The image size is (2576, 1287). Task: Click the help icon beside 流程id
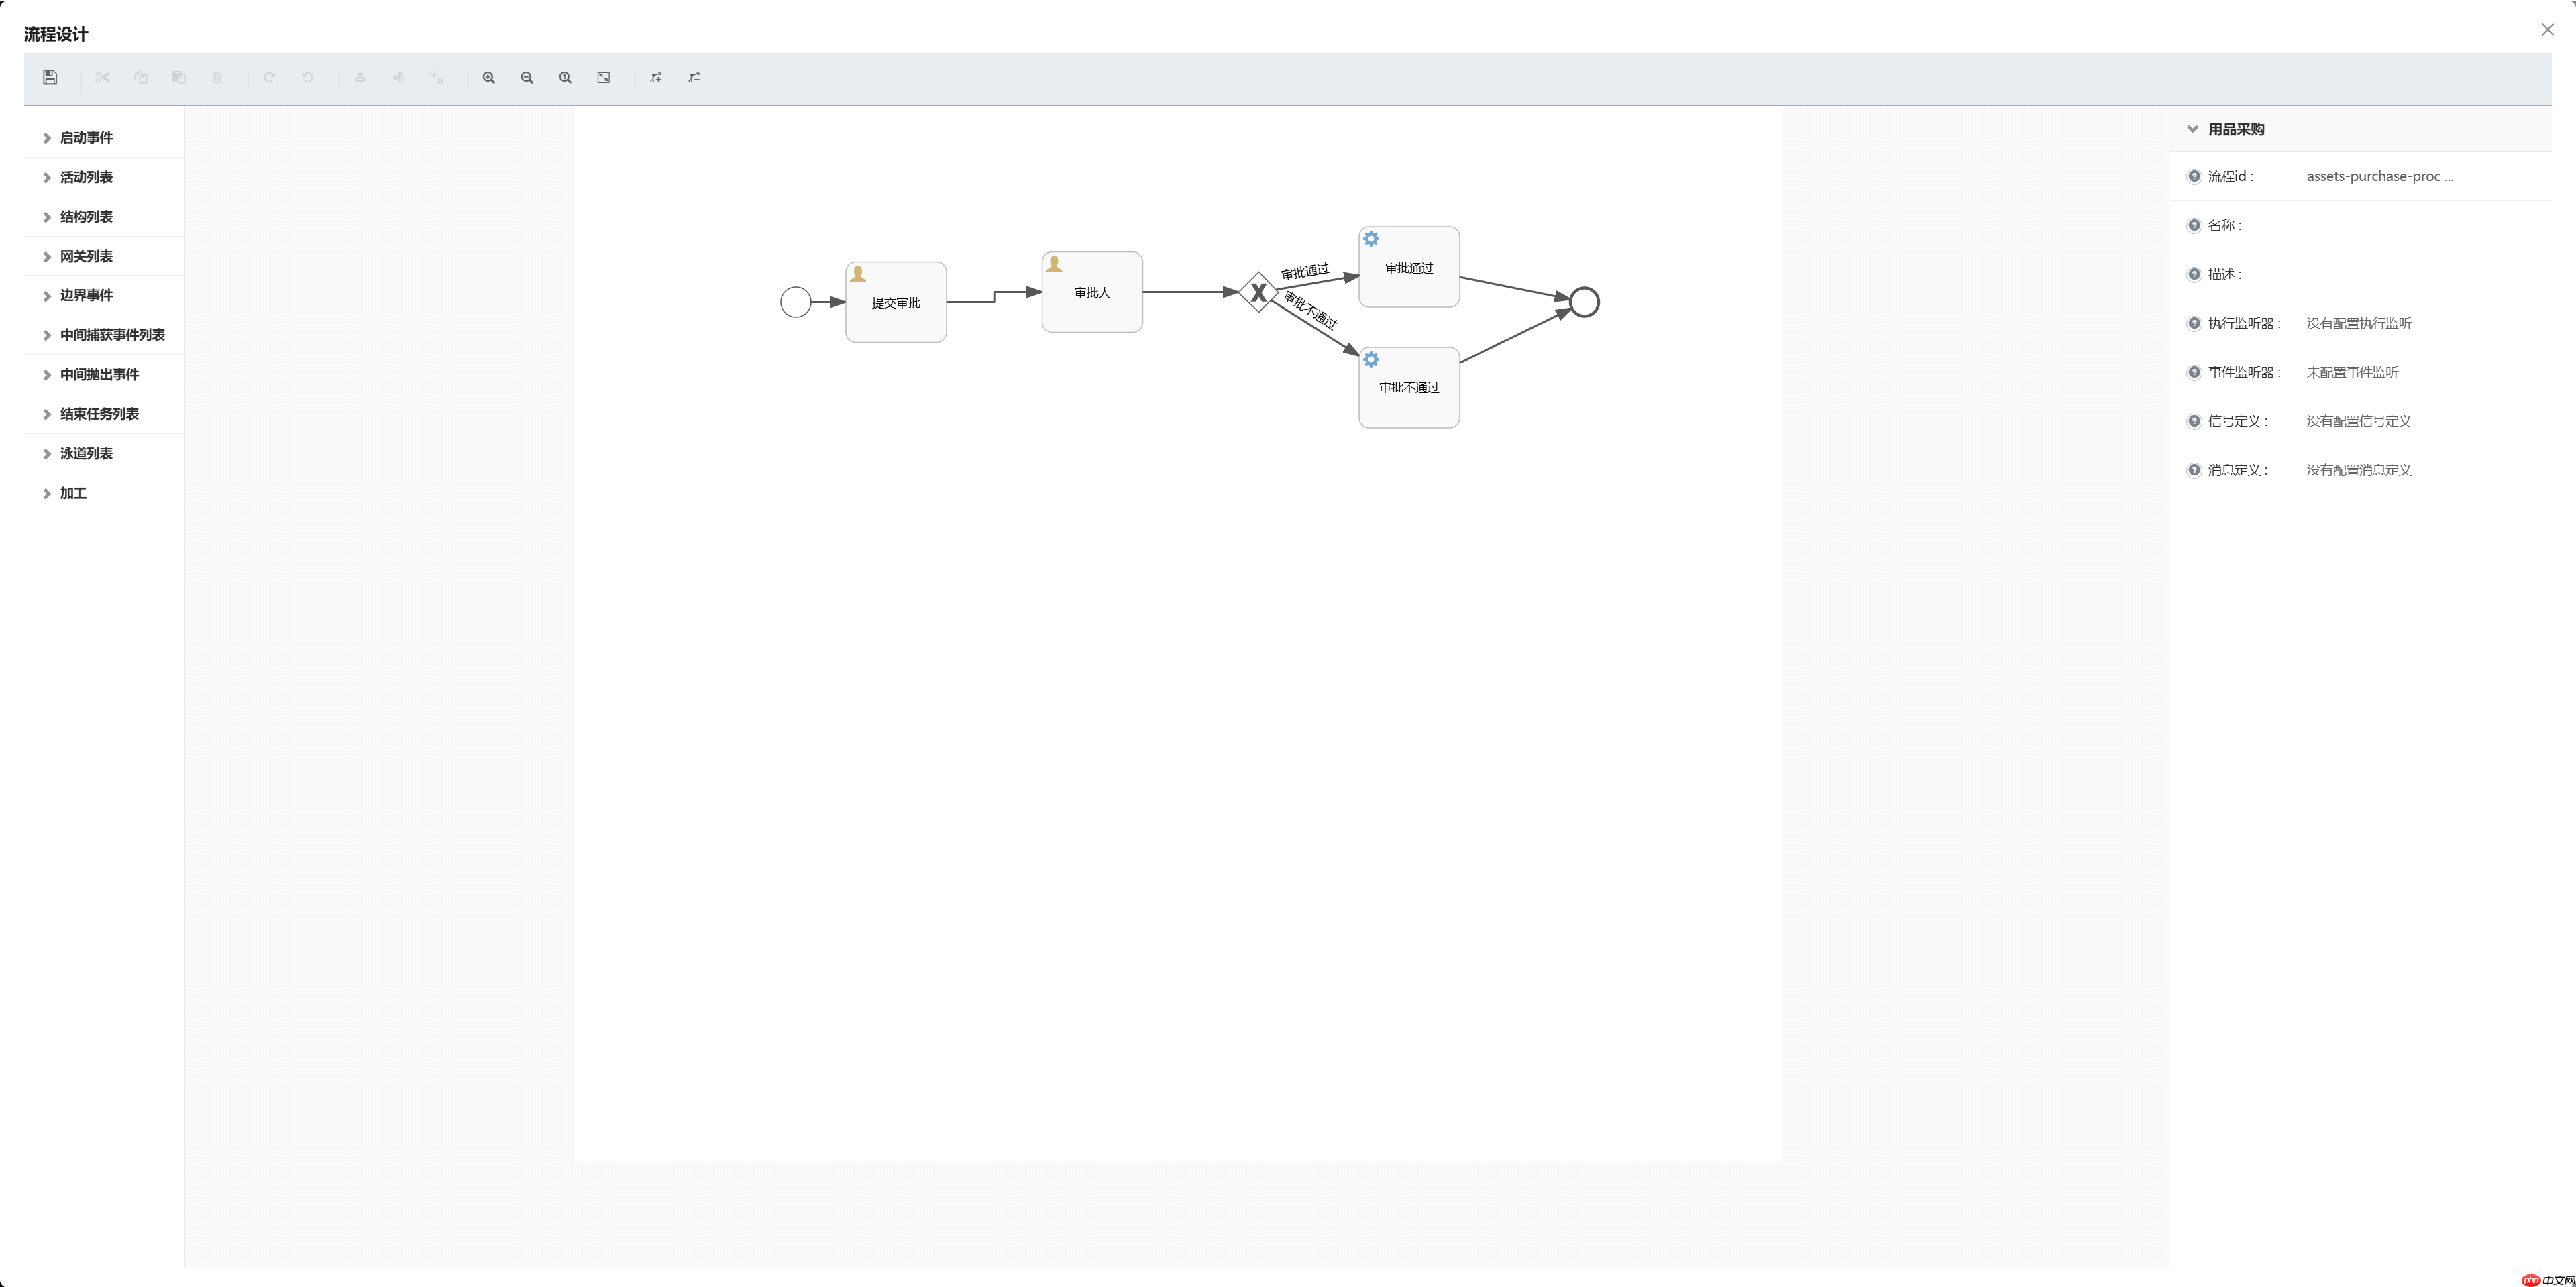(x=2194, y=176)
